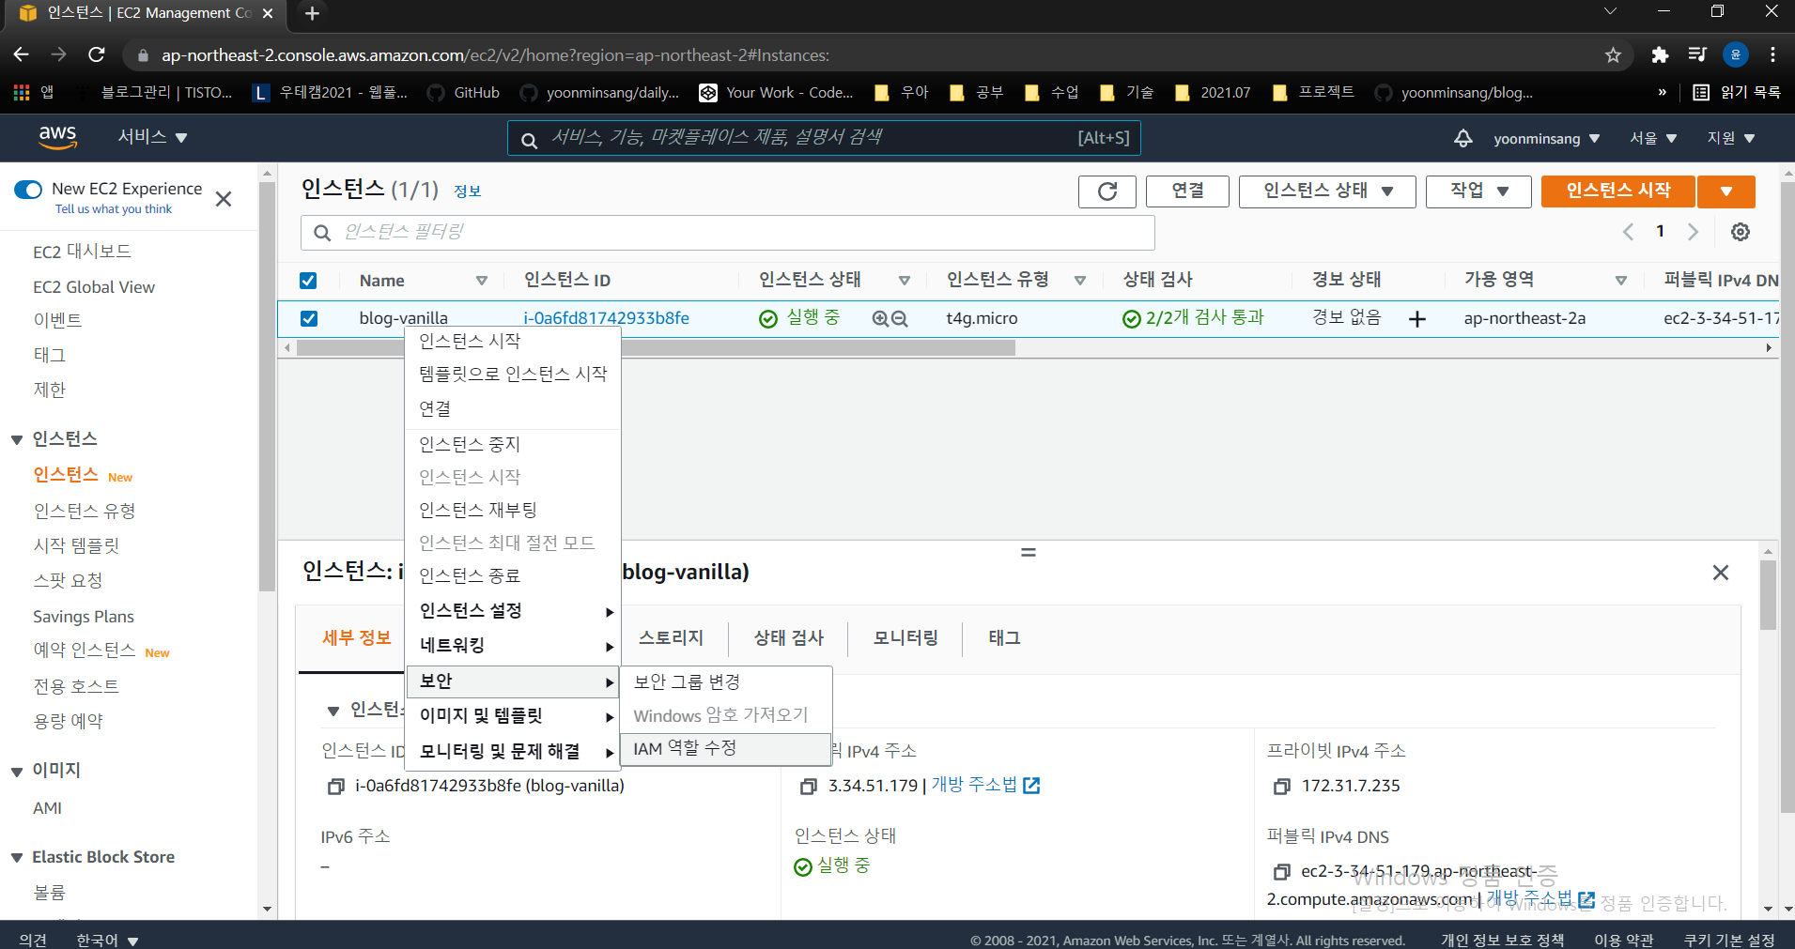Open 인스턴스 설정 submenu
The height and width of the screenshot is (949, 1795).
point(513,611)
